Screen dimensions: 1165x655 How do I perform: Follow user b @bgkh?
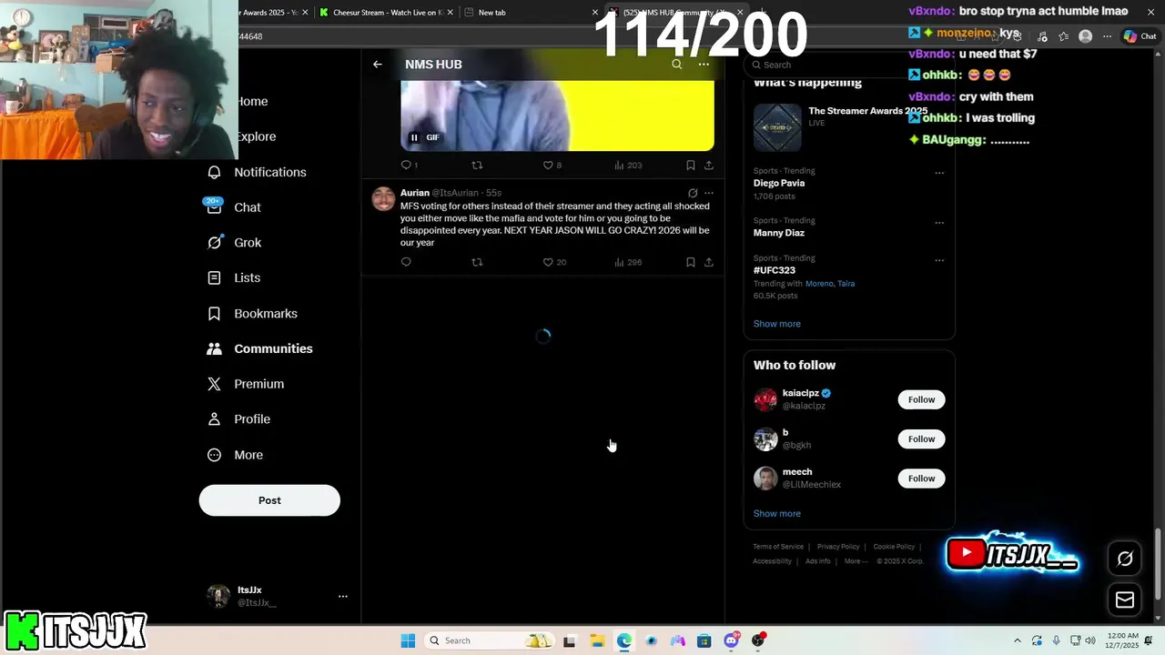[921, 439]
